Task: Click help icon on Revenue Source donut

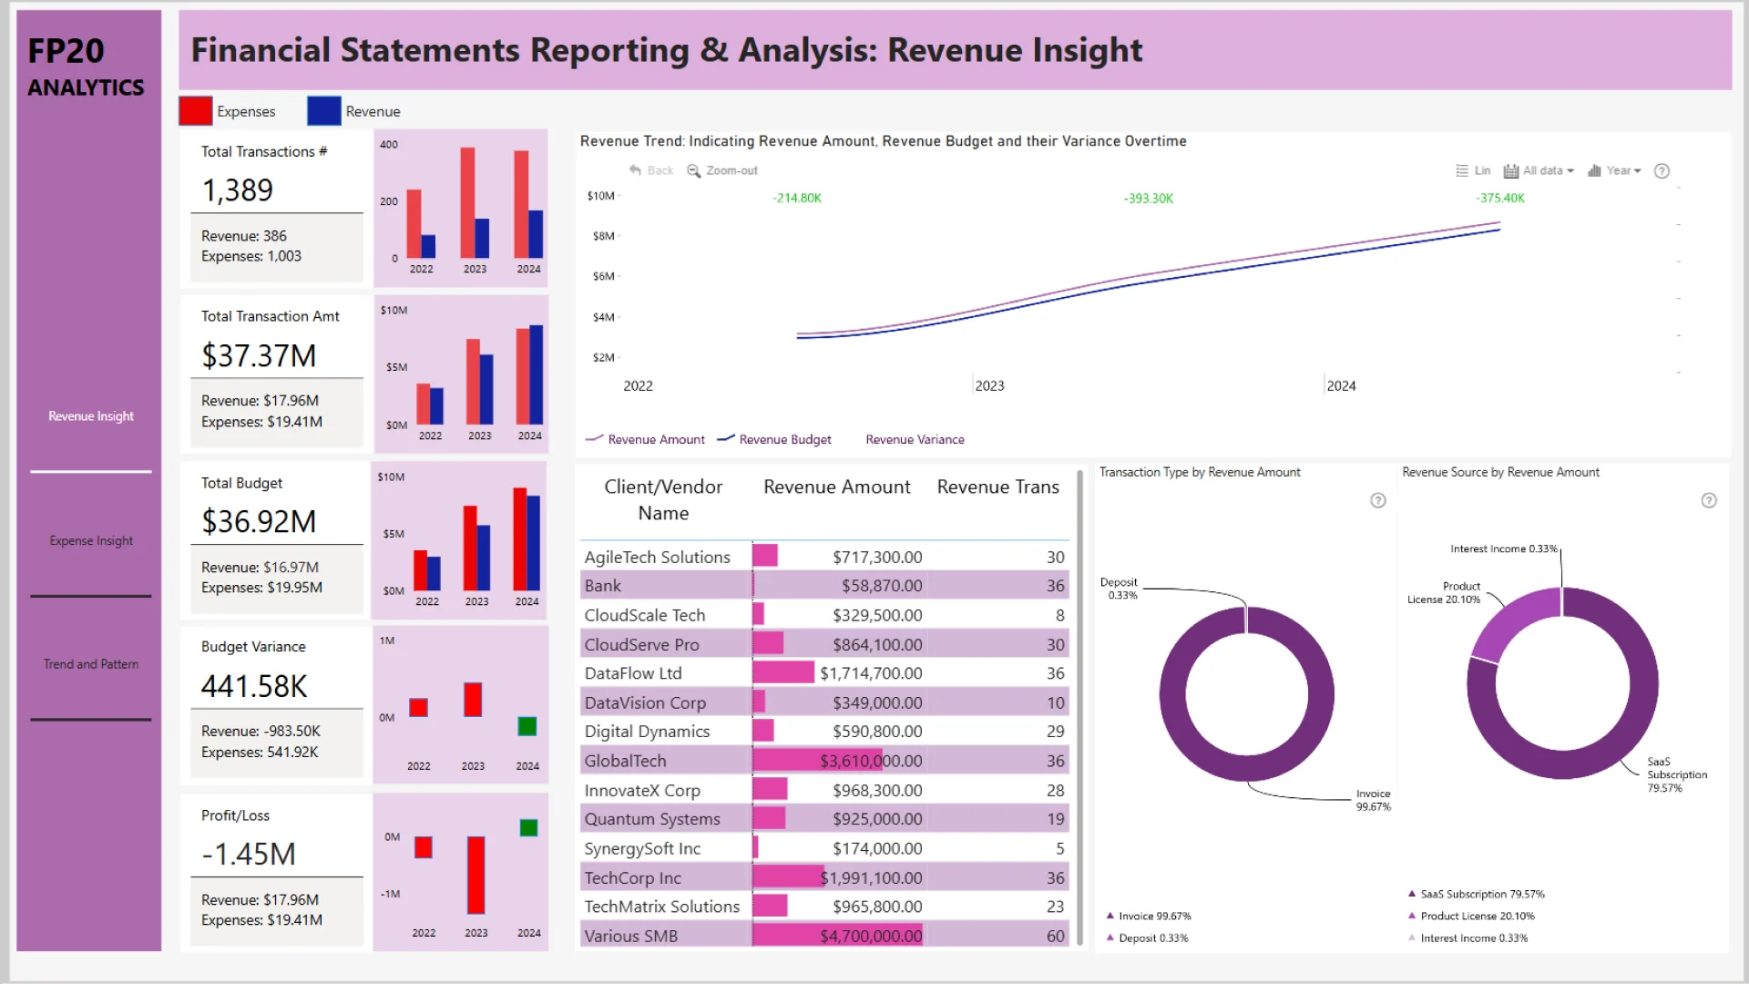Action: tap(1709, 500)
